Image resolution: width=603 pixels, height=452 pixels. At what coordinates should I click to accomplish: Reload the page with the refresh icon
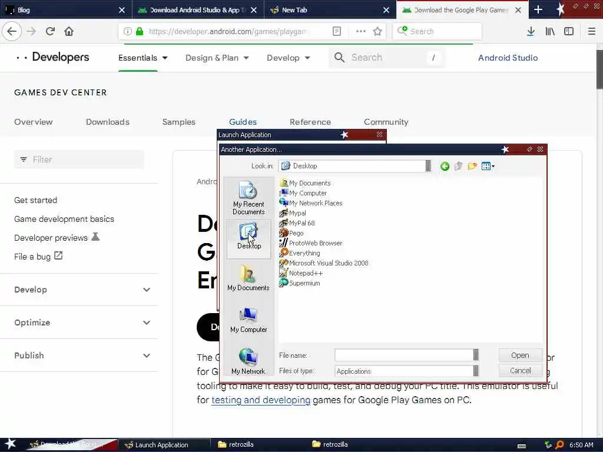50,31
